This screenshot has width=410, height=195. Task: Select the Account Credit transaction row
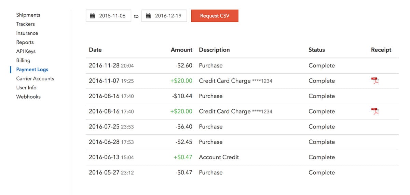[219, 157]
